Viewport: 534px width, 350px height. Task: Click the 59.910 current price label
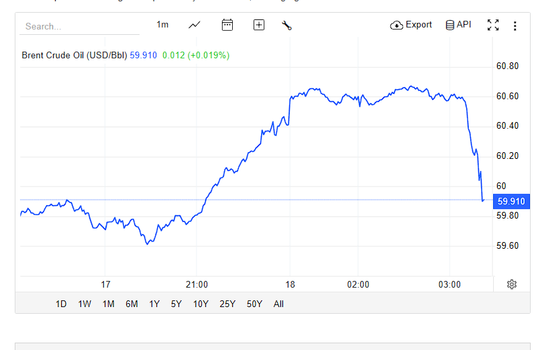(x=511, y=201)
